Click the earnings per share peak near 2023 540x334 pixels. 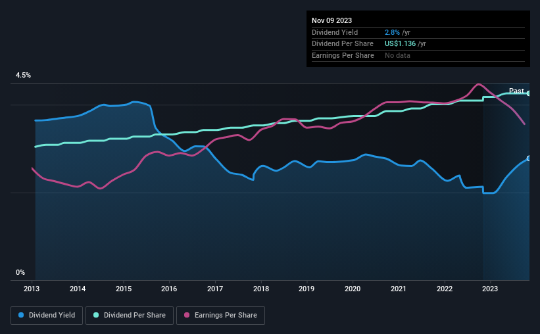click(x=478, y=84)
